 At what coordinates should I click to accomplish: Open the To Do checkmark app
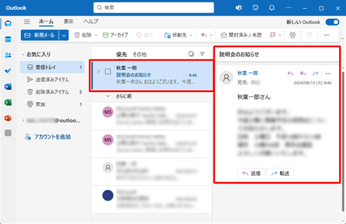click(8, 71)
